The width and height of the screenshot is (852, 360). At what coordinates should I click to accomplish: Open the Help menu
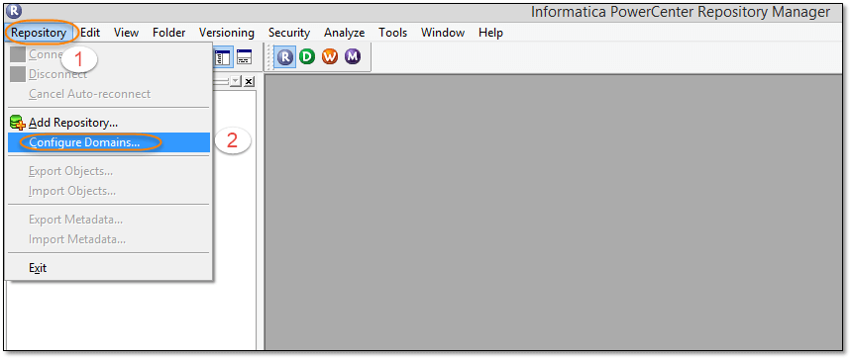click(490, 33)
